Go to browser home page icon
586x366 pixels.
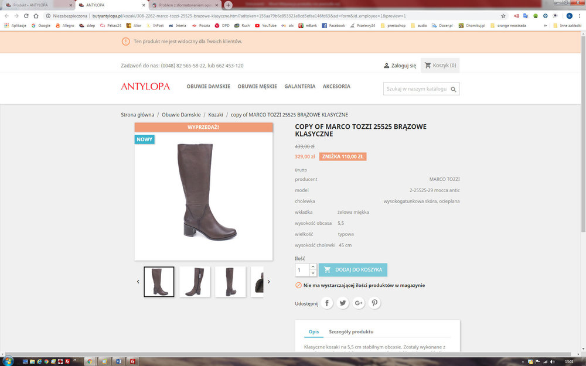[36, 16]
